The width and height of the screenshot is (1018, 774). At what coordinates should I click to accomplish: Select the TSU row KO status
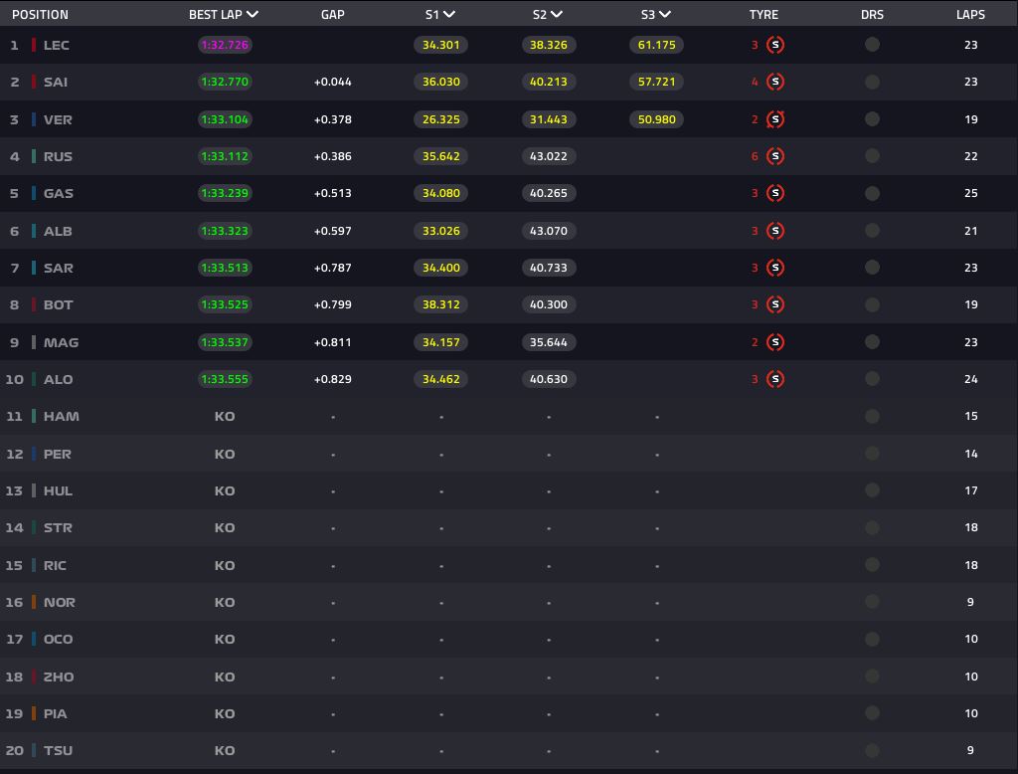click(225, 750)
